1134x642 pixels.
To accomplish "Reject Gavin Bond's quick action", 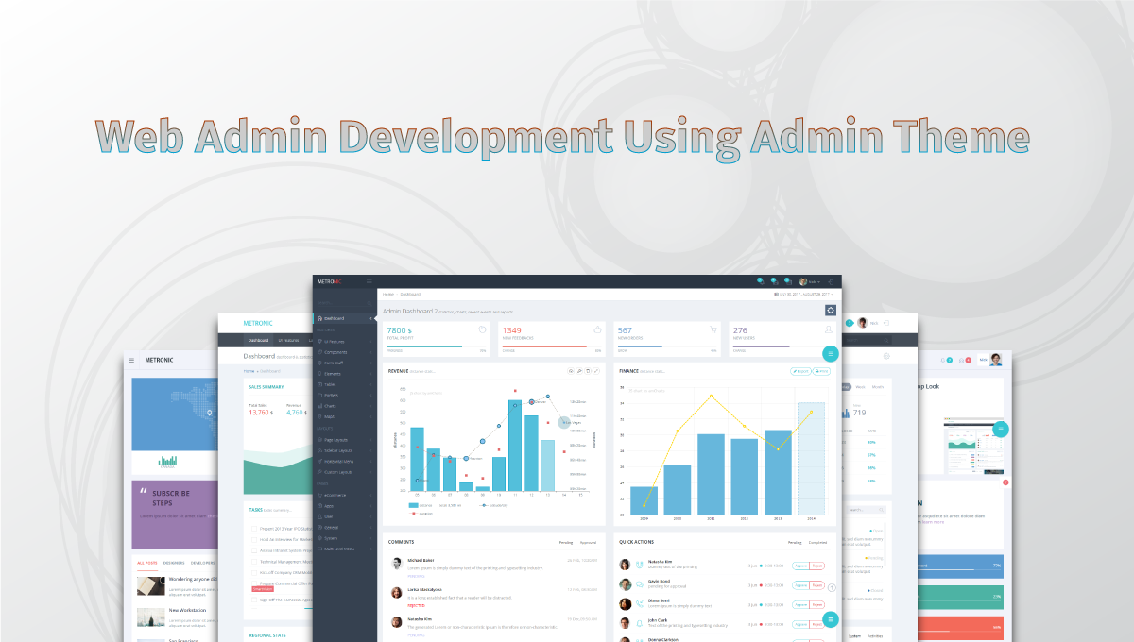I will click(817, 585).
